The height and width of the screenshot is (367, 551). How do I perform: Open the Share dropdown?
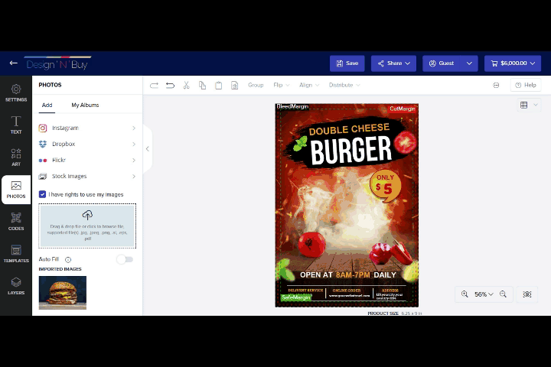coord(393,63)
